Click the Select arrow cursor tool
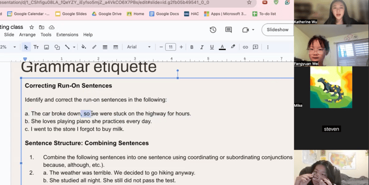The width and height of the screenshot is (369, 185). [x=26, y=47]
